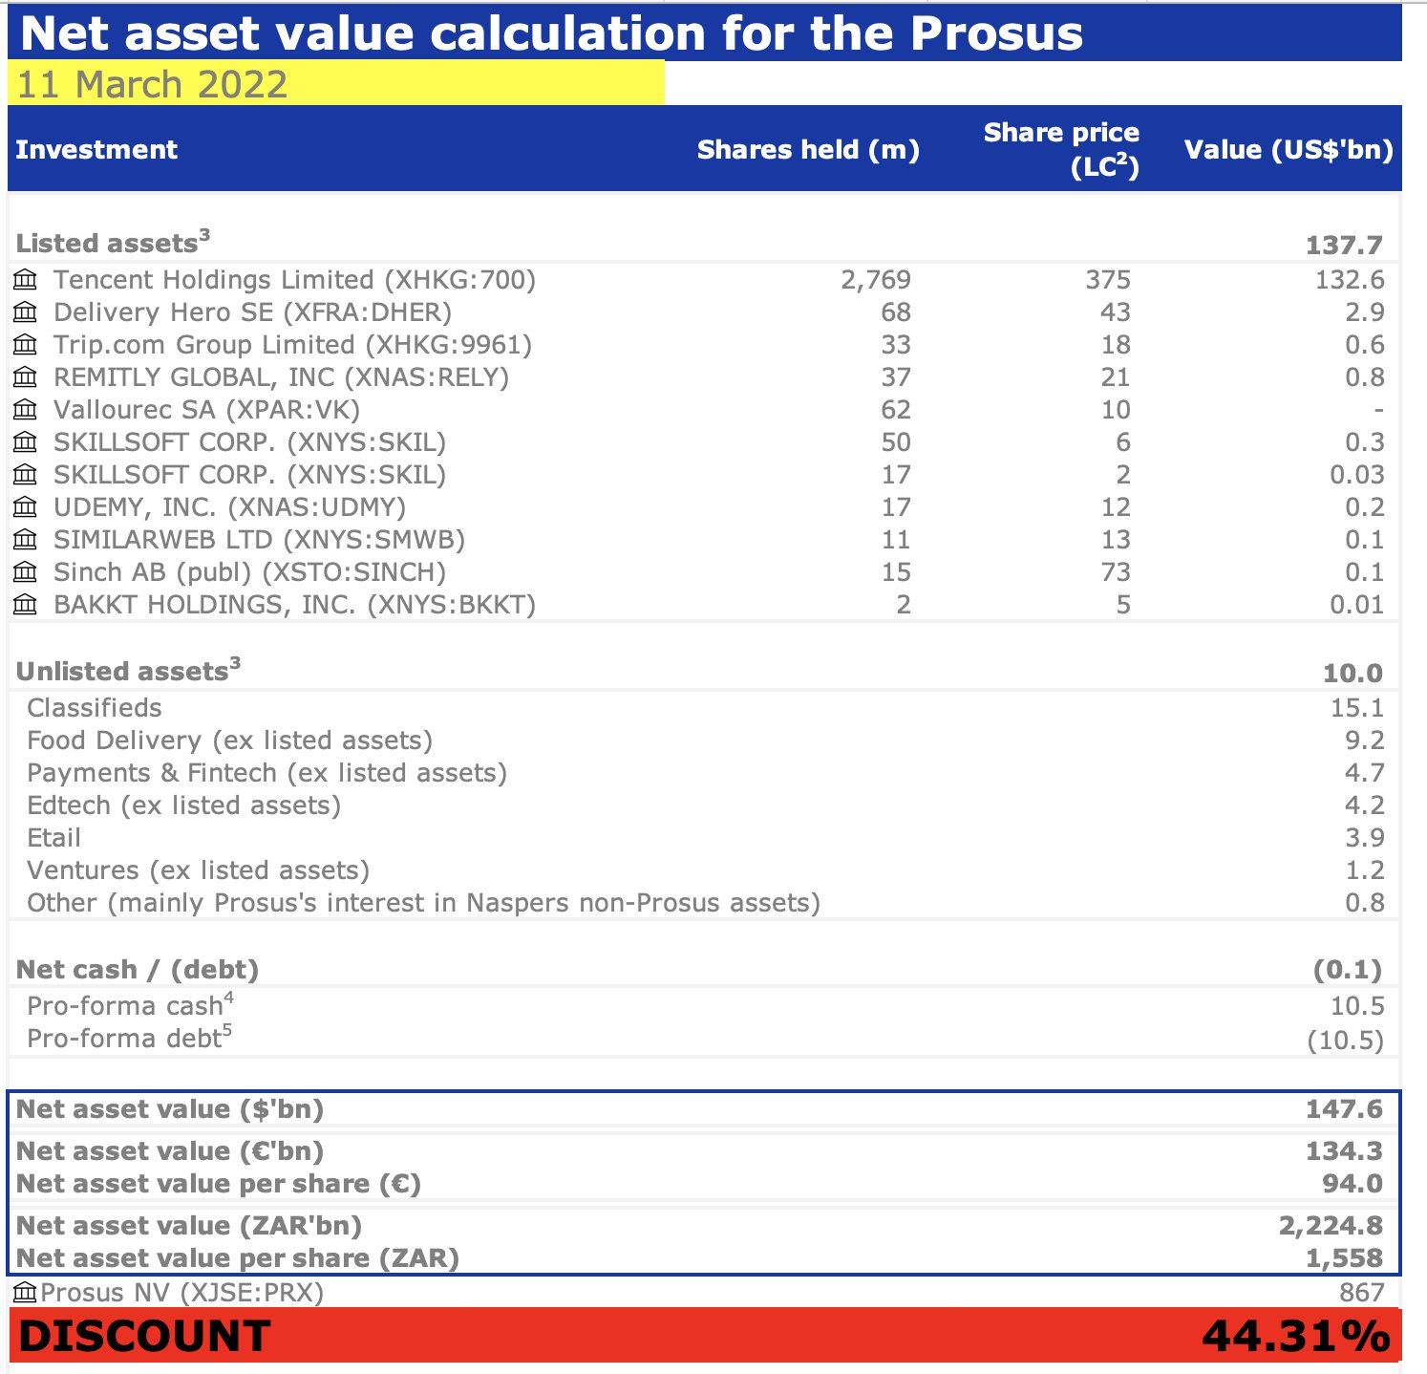
Task: Select the 'Classifieds' row label
Action: (x=95, y=708)
